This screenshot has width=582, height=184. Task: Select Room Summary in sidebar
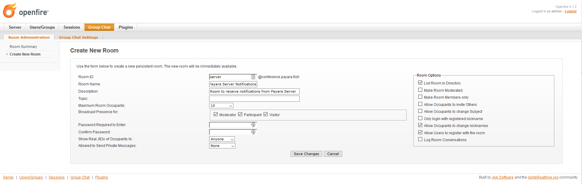23,47
